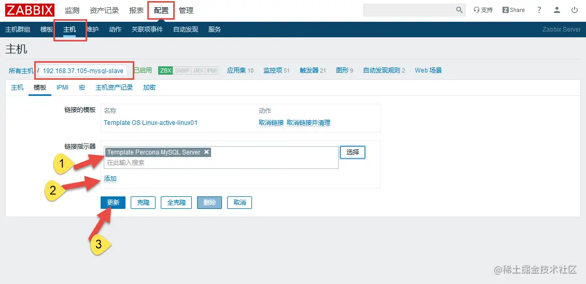This screenshot has width=586, height=284.
Task: Open the 监测 top menu
Action: pyautogui.click(x=72, y=10)
